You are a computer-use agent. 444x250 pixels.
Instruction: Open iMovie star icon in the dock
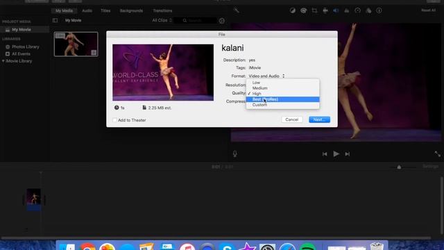click(247, 247)
